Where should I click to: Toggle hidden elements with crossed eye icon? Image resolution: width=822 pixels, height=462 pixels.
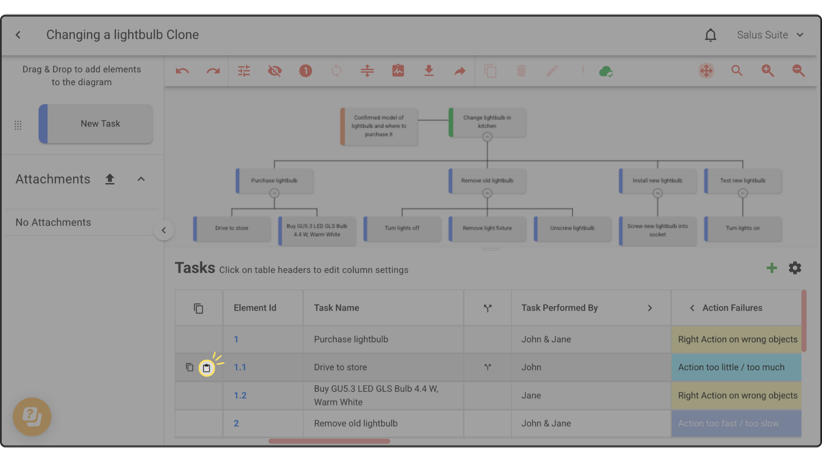coord(275,71)
